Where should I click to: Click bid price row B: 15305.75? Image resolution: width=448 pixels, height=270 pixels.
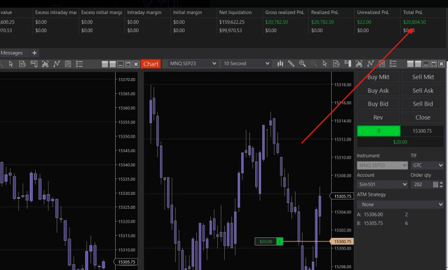click(383, 223)
